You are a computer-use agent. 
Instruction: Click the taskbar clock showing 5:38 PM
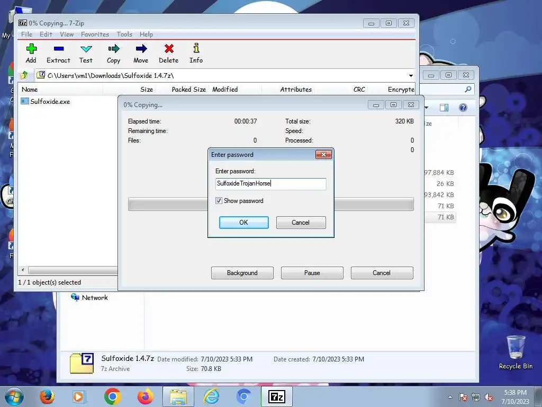[x=515, y=396]
